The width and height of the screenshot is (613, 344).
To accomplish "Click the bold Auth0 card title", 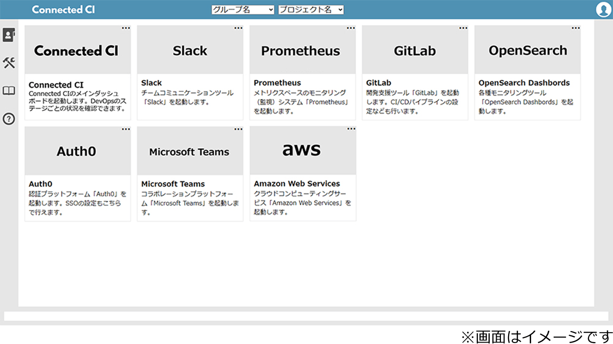I will click(x=40, y=184).
